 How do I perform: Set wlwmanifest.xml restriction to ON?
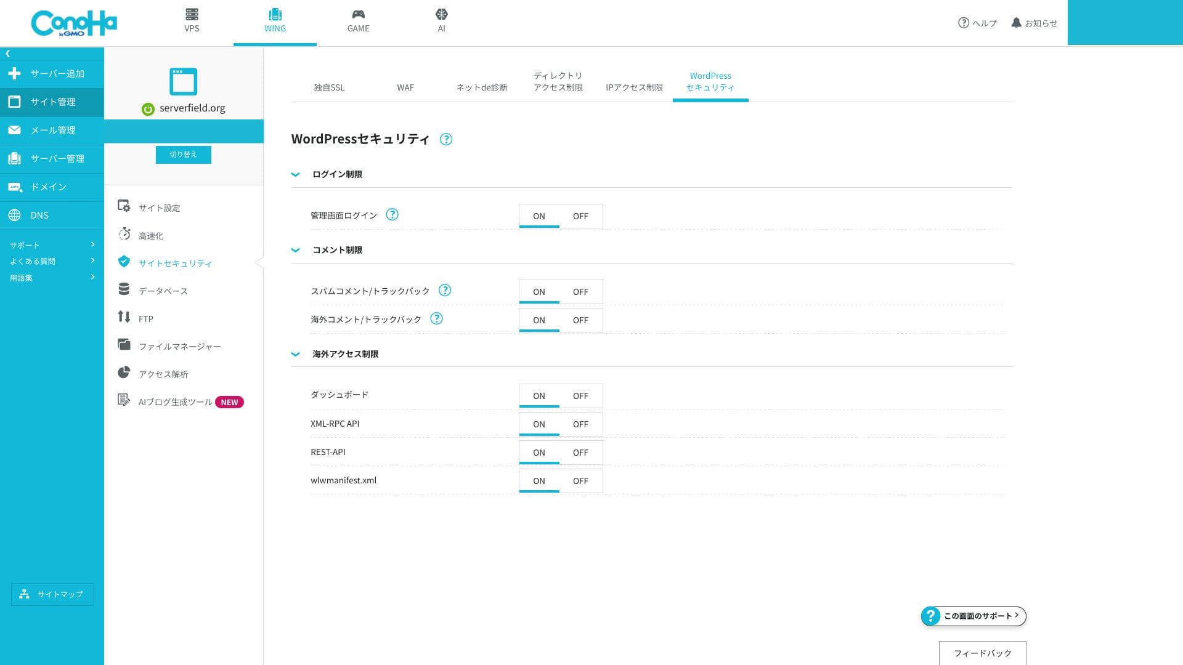(539, 481)
